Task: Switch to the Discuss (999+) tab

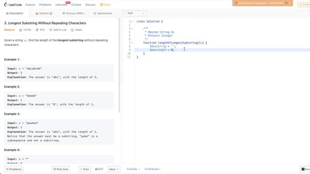Action: (x=73, y=14)
